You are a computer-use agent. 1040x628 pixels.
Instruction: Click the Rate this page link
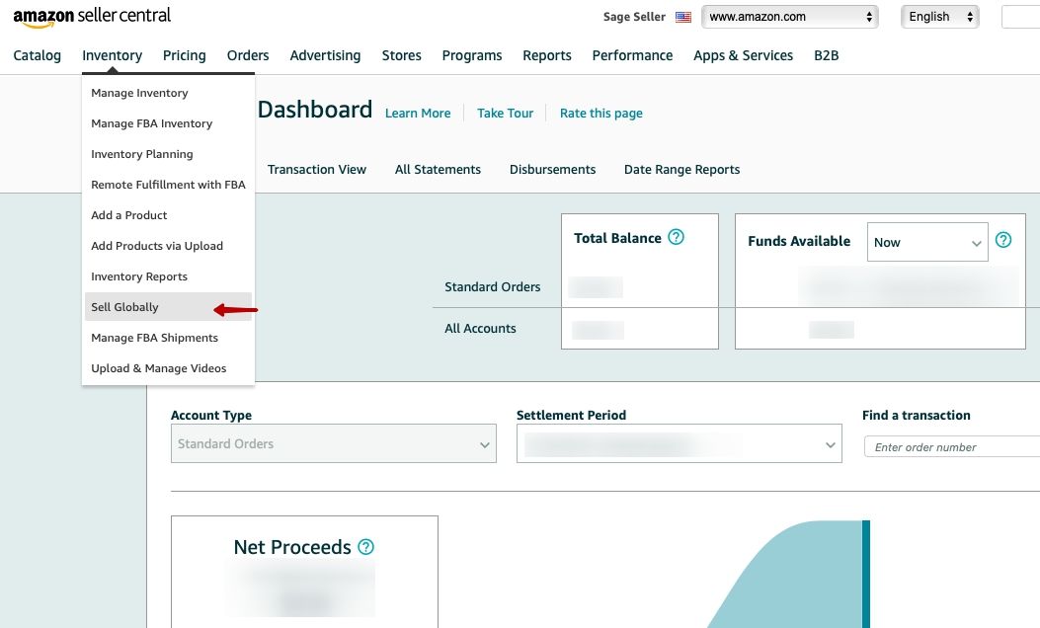(x=600, y=114)
